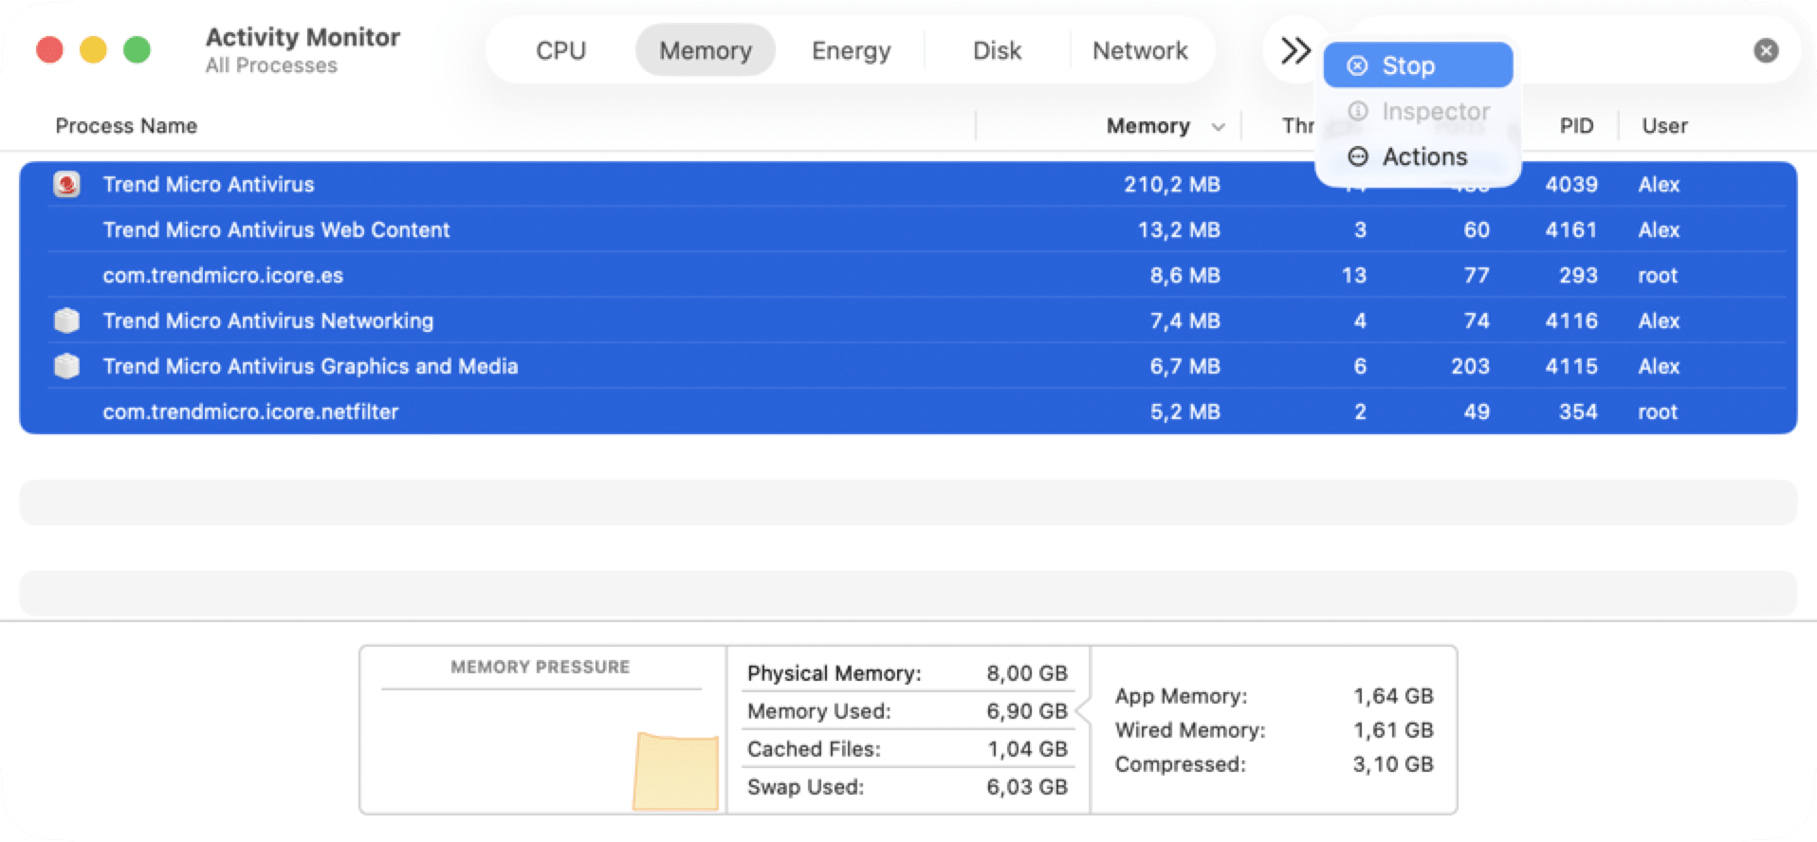This screenshot has height=842, width=1817.
Task: Select the com.trendmicro.icore.es process
Action: click(x=908, y=275)
